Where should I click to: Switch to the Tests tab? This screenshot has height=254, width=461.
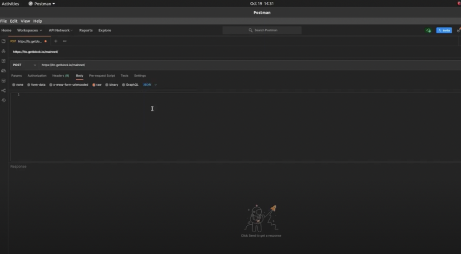tap(125, 76)
